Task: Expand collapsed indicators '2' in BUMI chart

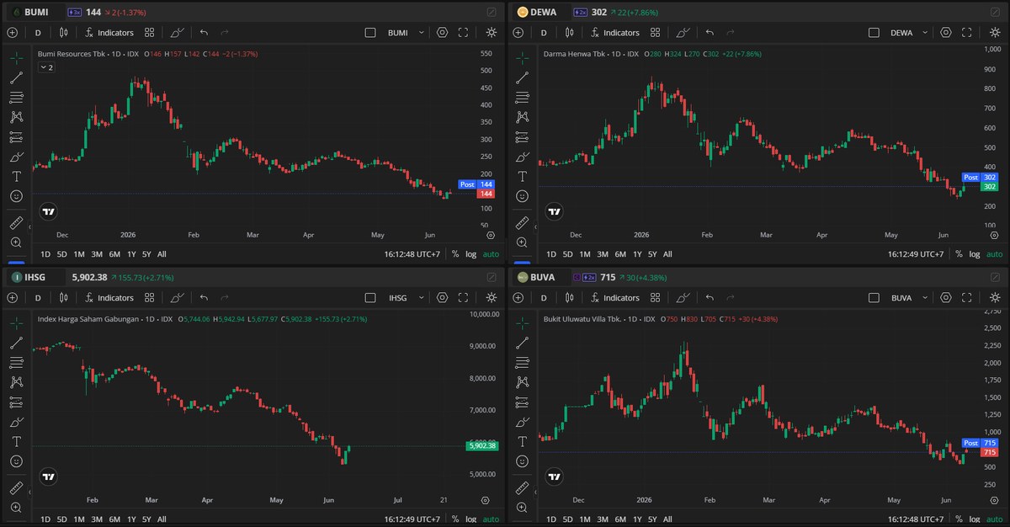Action: 45,67
